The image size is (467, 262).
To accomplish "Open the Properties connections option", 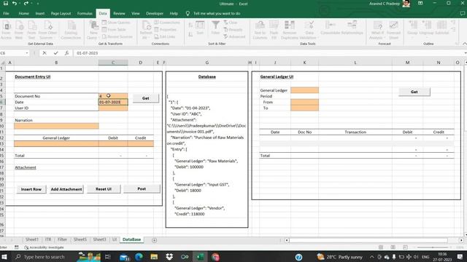I will click(166, 30).
